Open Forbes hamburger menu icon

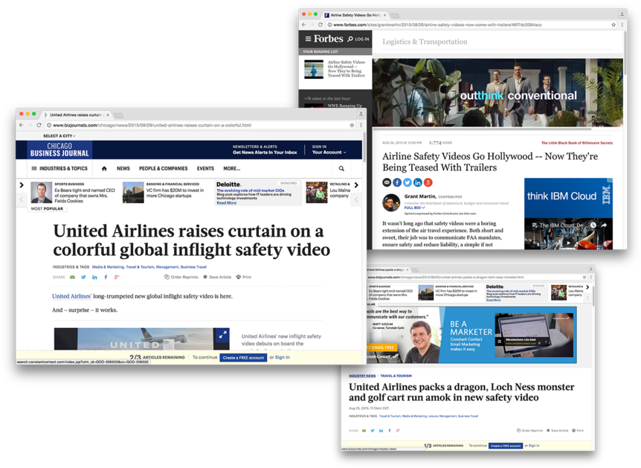tap(308, 39)
